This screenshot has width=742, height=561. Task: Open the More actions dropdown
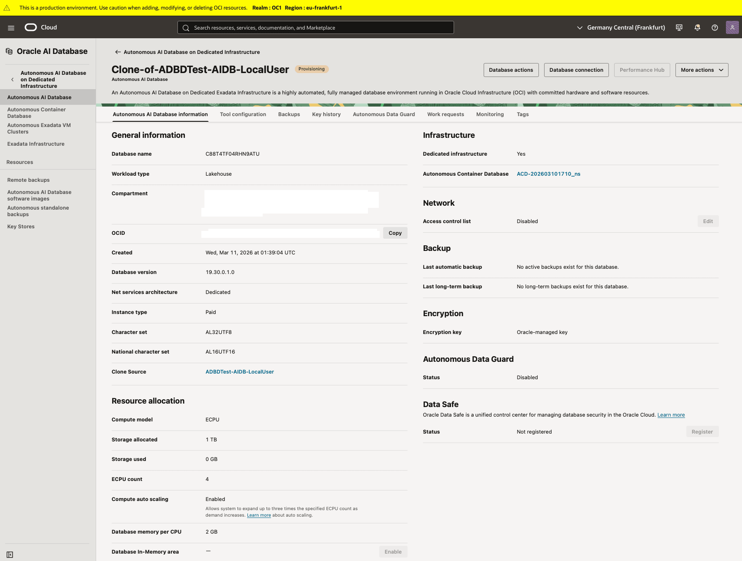pos(702,70)
